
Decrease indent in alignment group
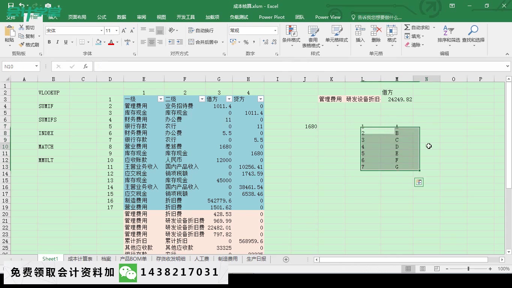tap(172, 42)
